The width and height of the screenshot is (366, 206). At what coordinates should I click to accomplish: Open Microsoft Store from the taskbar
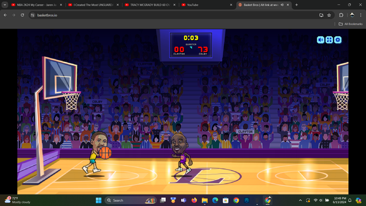[x=226, y=200]
